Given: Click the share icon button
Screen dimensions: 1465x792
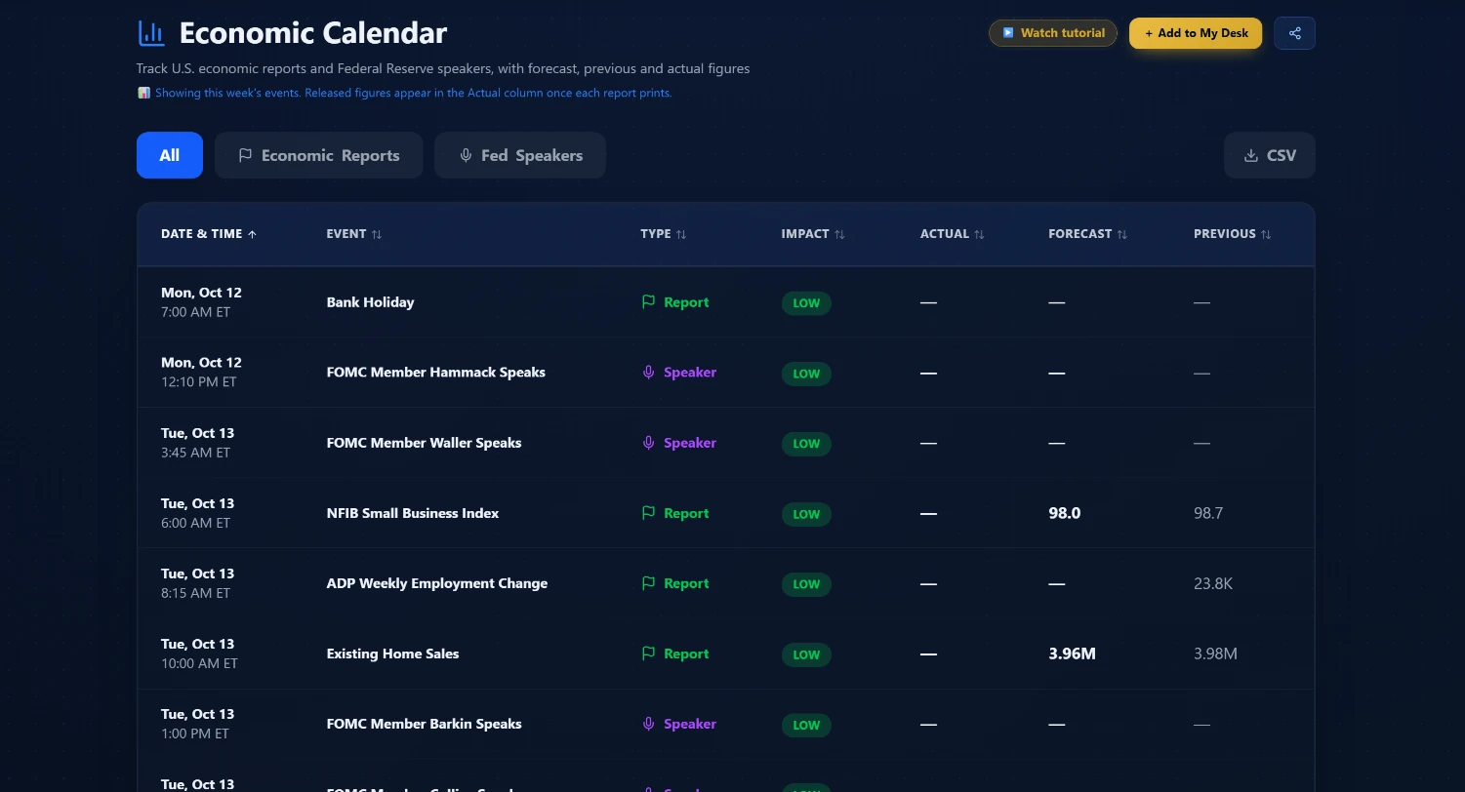Looking at the screenshot, I should coord(1294,33).
